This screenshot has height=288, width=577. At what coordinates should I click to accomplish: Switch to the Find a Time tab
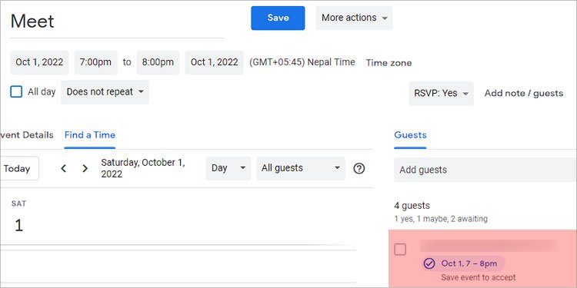[90, 135]
